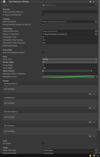Click the DoorOpen audio clip icon
This screenshot has height=157, width=100.
(x=43, y=150)
